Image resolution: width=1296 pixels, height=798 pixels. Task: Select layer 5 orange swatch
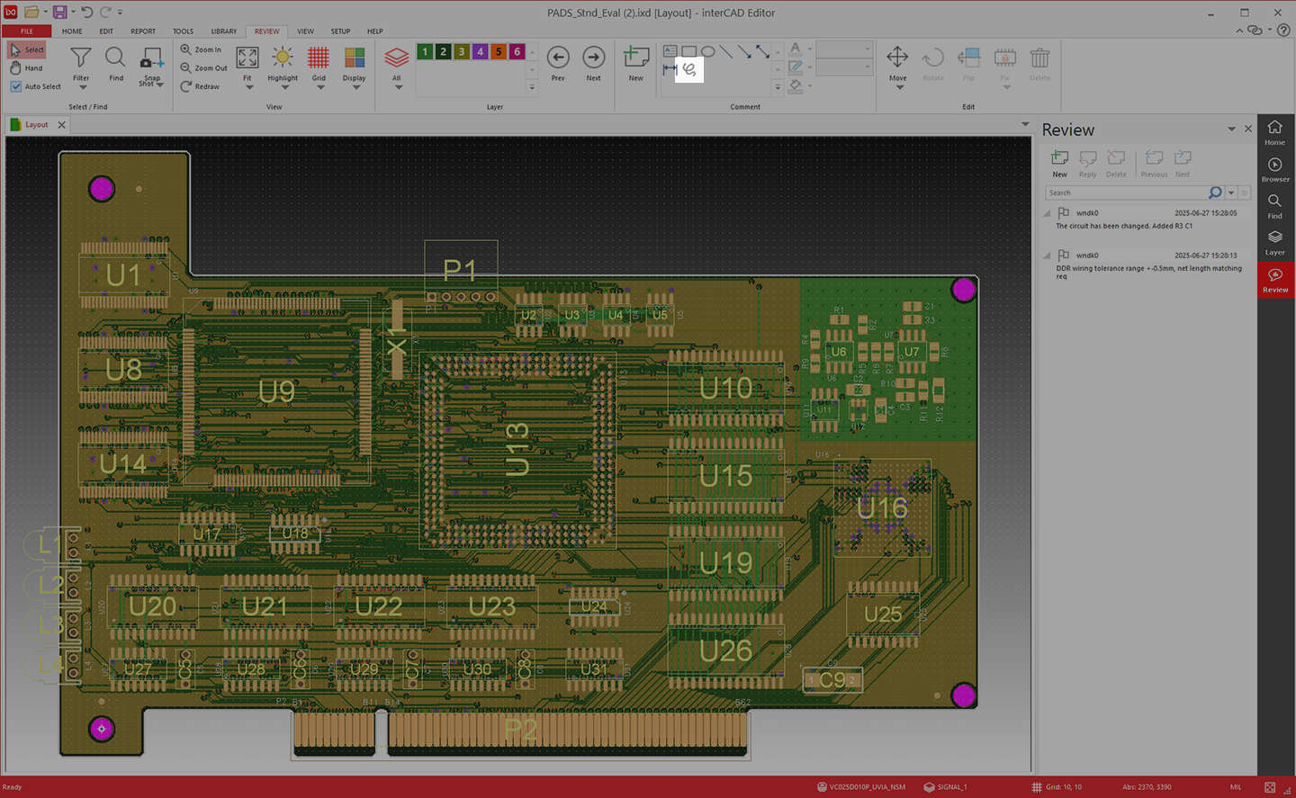click(x=499, y=51)
